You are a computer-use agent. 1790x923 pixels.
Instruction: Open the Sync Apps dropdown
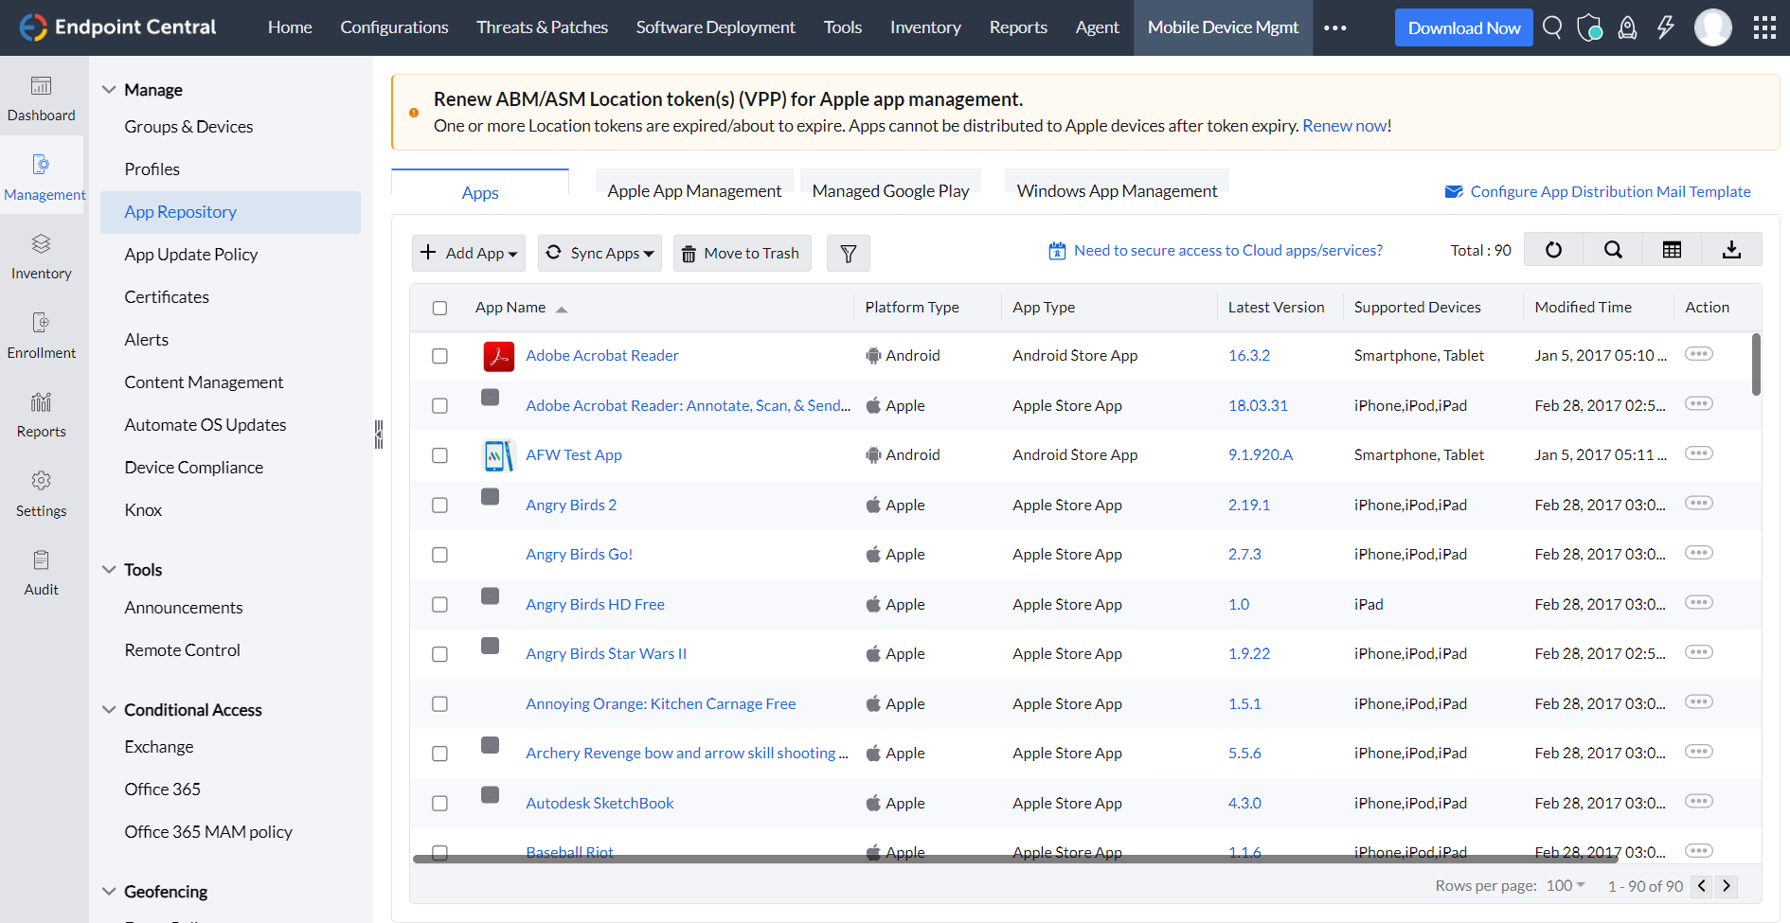click(600, 254)
